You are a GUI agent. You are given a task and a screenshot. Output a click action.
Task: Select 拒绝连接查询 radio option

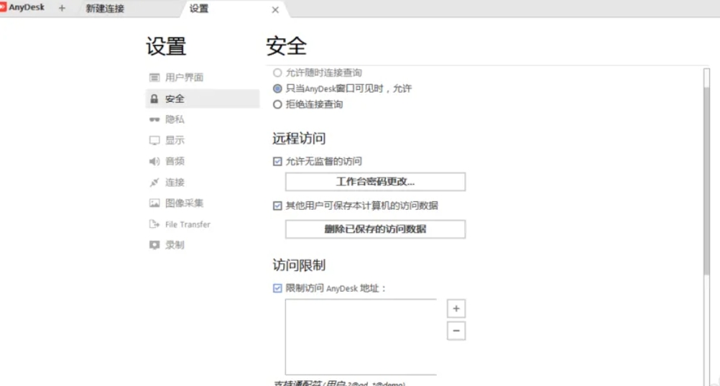point(277,104)
